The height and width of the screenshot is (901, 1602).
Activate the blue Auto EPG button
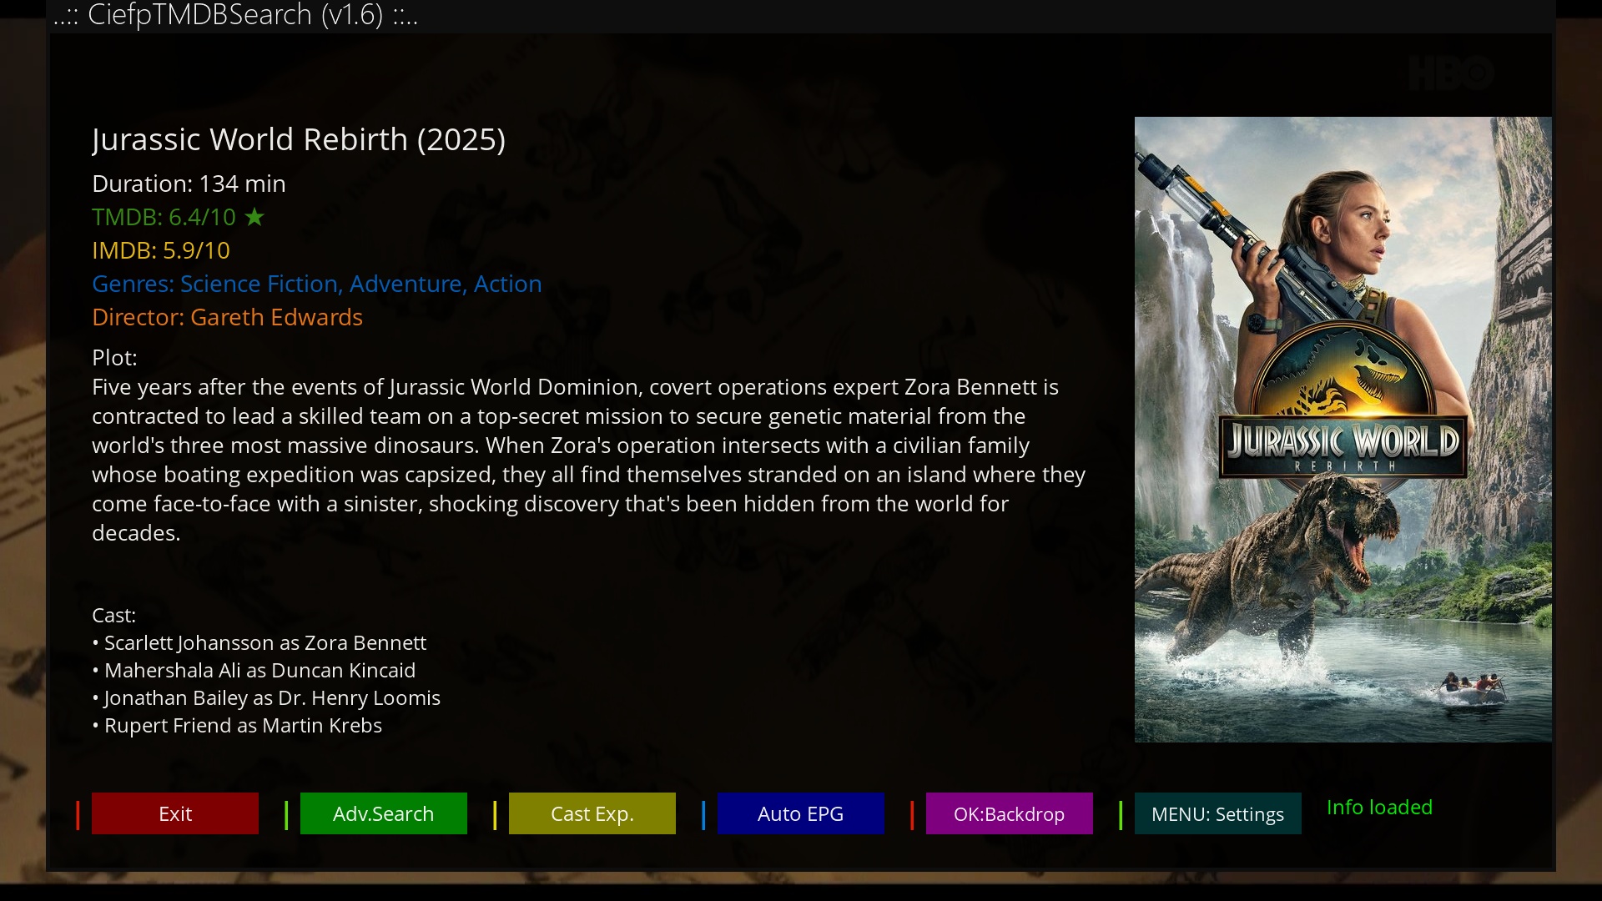click(801, 813)
